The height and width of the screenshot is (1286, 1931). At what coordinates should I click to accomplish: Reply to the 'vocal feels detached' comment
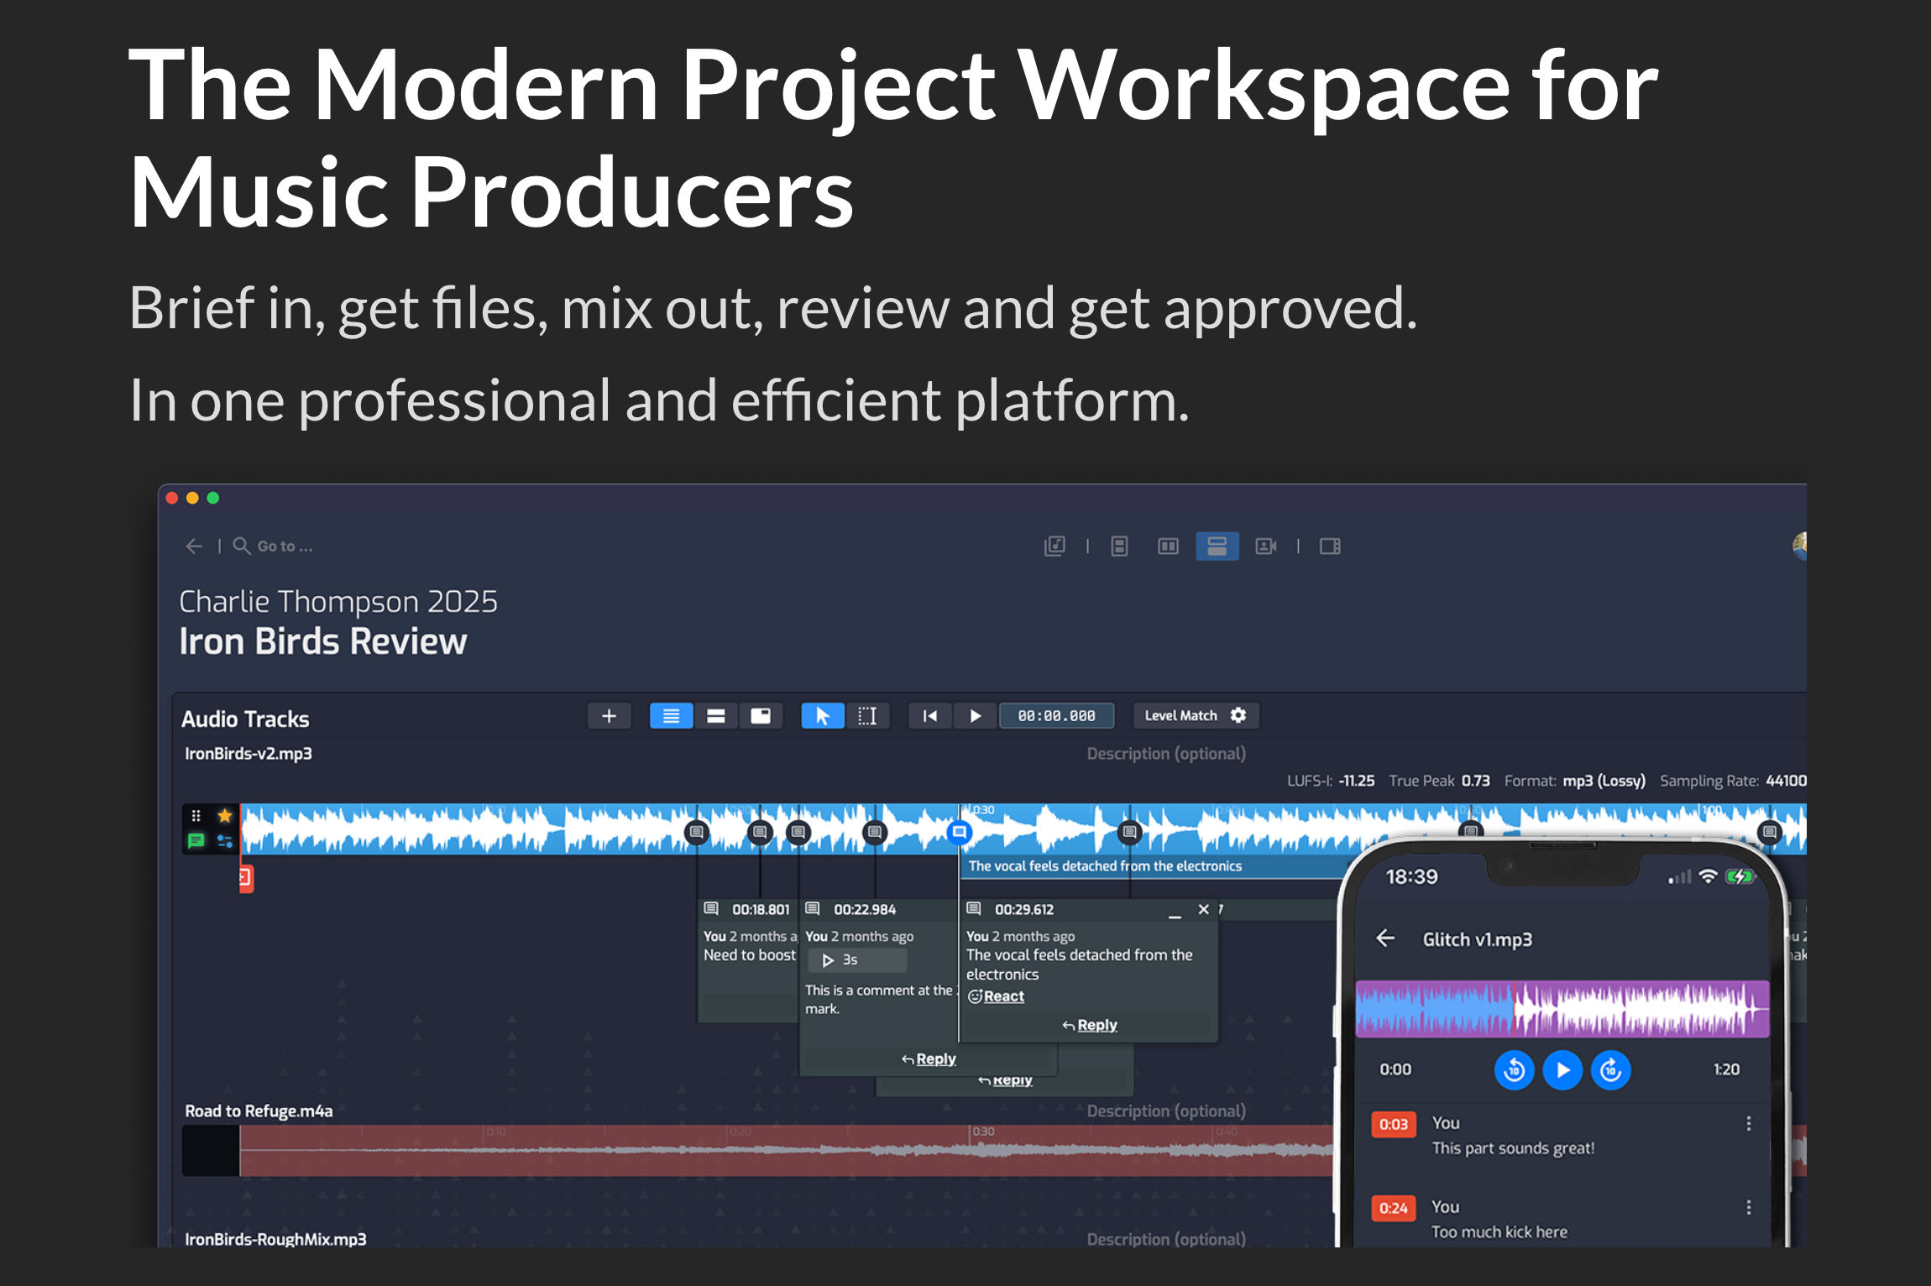(1090, 1025)
